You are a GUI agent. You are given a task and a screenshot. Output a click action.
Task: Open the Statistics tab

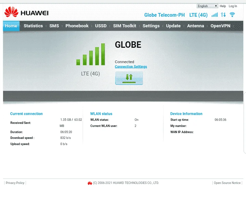pos(33,26)
